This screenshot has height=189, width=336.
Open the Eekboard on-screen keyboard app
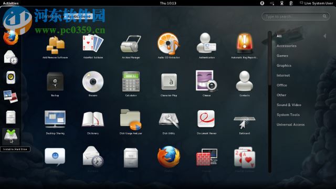click(x=245, y=122)
